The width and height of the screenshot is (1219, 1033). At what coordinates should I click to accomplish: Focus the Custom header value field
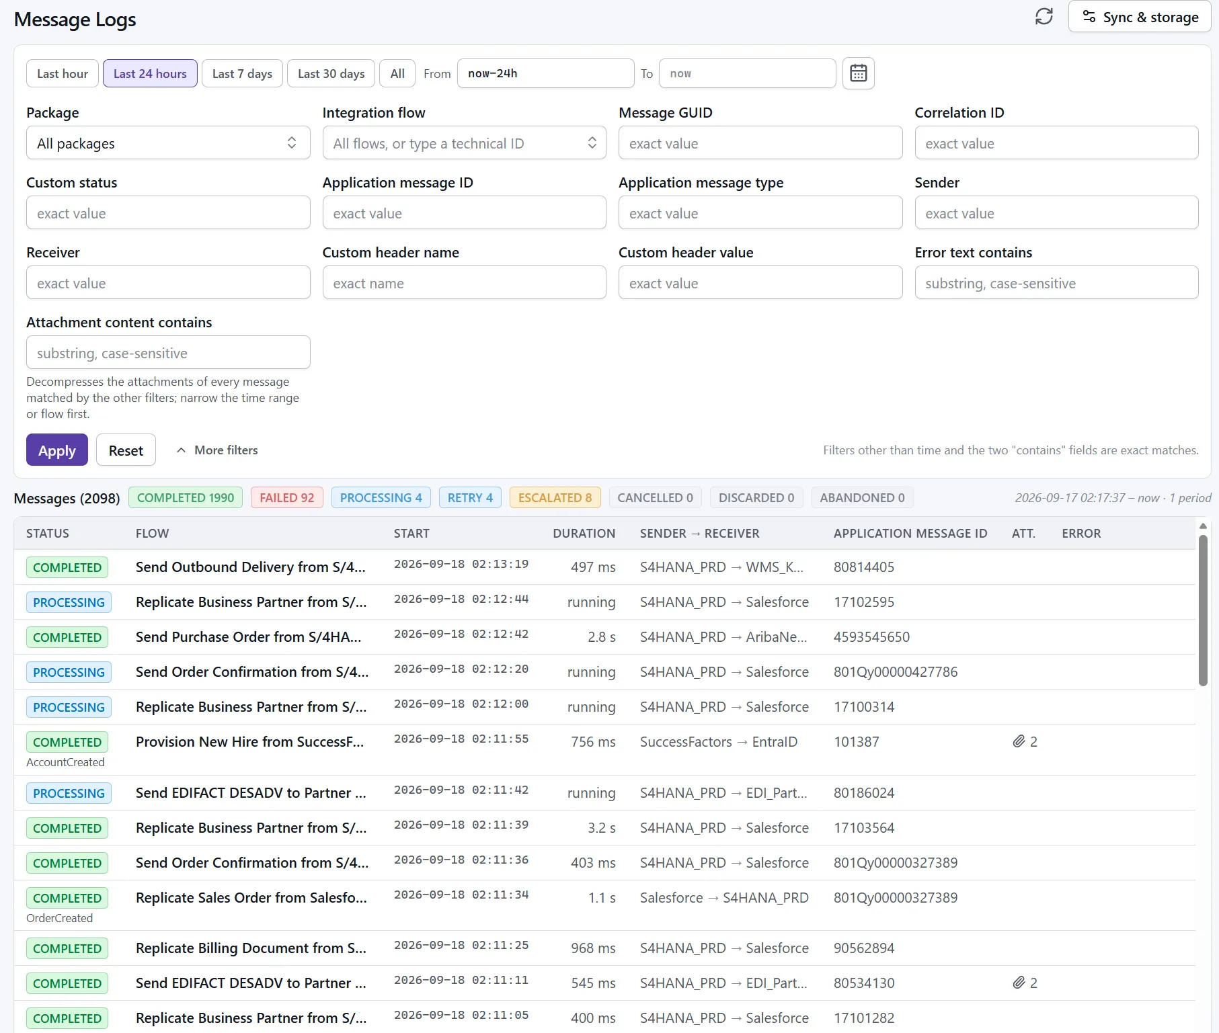click(760, 283)
